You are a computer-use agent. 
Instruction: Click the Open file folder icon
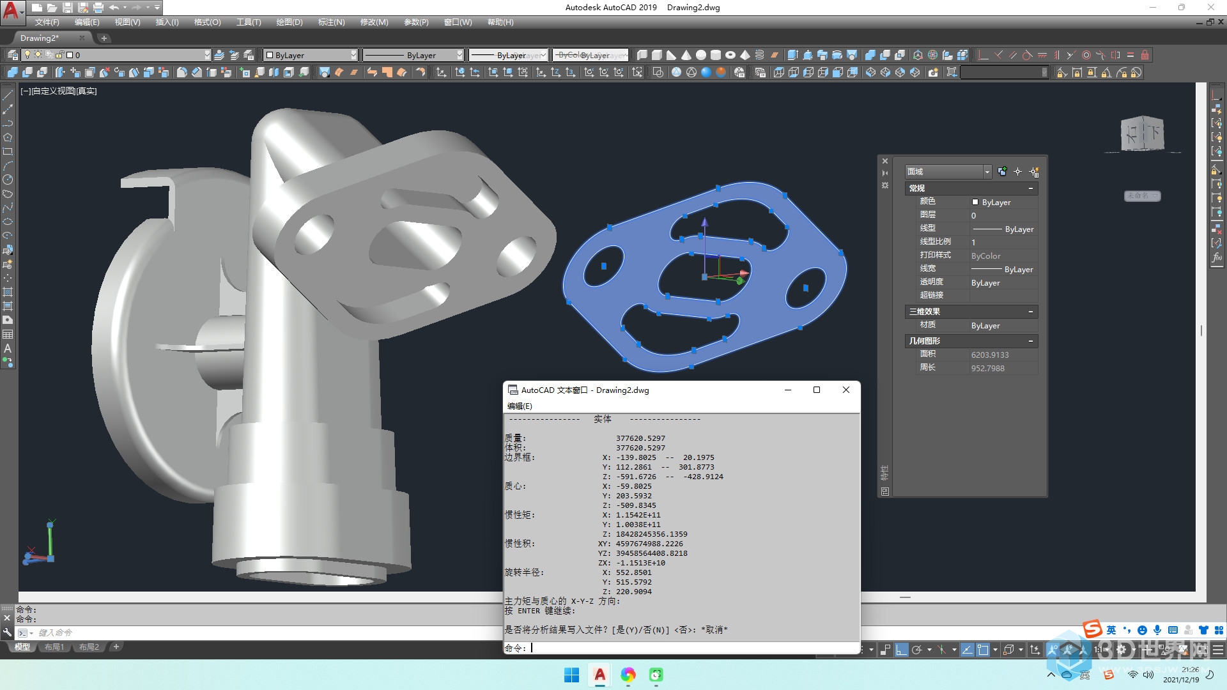(52, 8)
